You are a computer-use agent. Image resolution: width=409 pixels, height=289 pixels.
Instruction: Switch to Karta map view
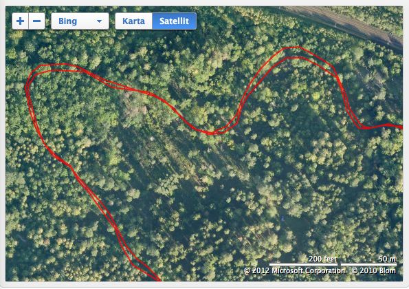click(x=134, y=21)
